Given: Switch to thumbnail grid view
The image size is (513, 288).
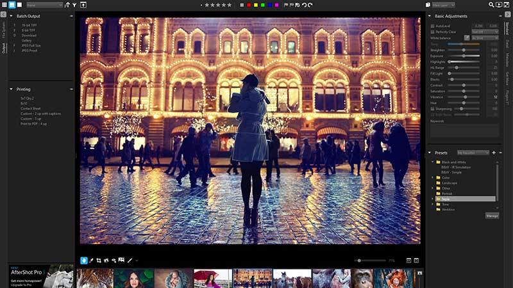Looking at the screenshot, I should [x=4, y=5].
